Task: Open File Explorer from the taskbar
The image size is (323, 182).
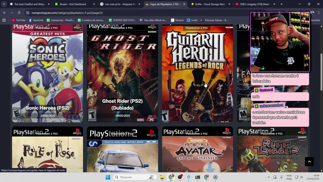Action: (x=162, y=177)
